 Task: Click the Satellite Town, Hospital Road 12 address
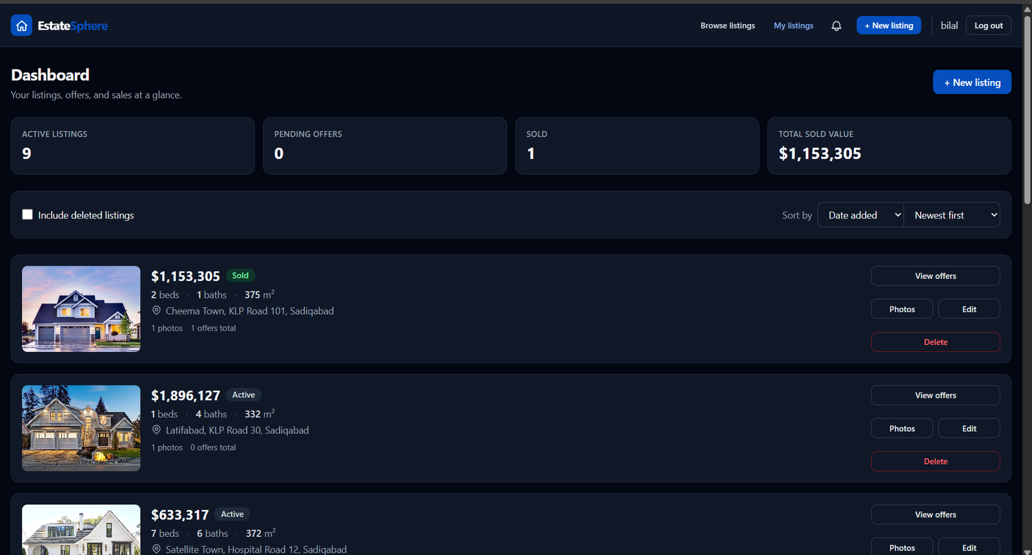point(256,549)
